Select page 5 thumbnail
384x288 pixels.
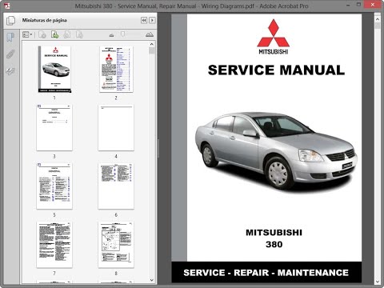tap(54, 186)
